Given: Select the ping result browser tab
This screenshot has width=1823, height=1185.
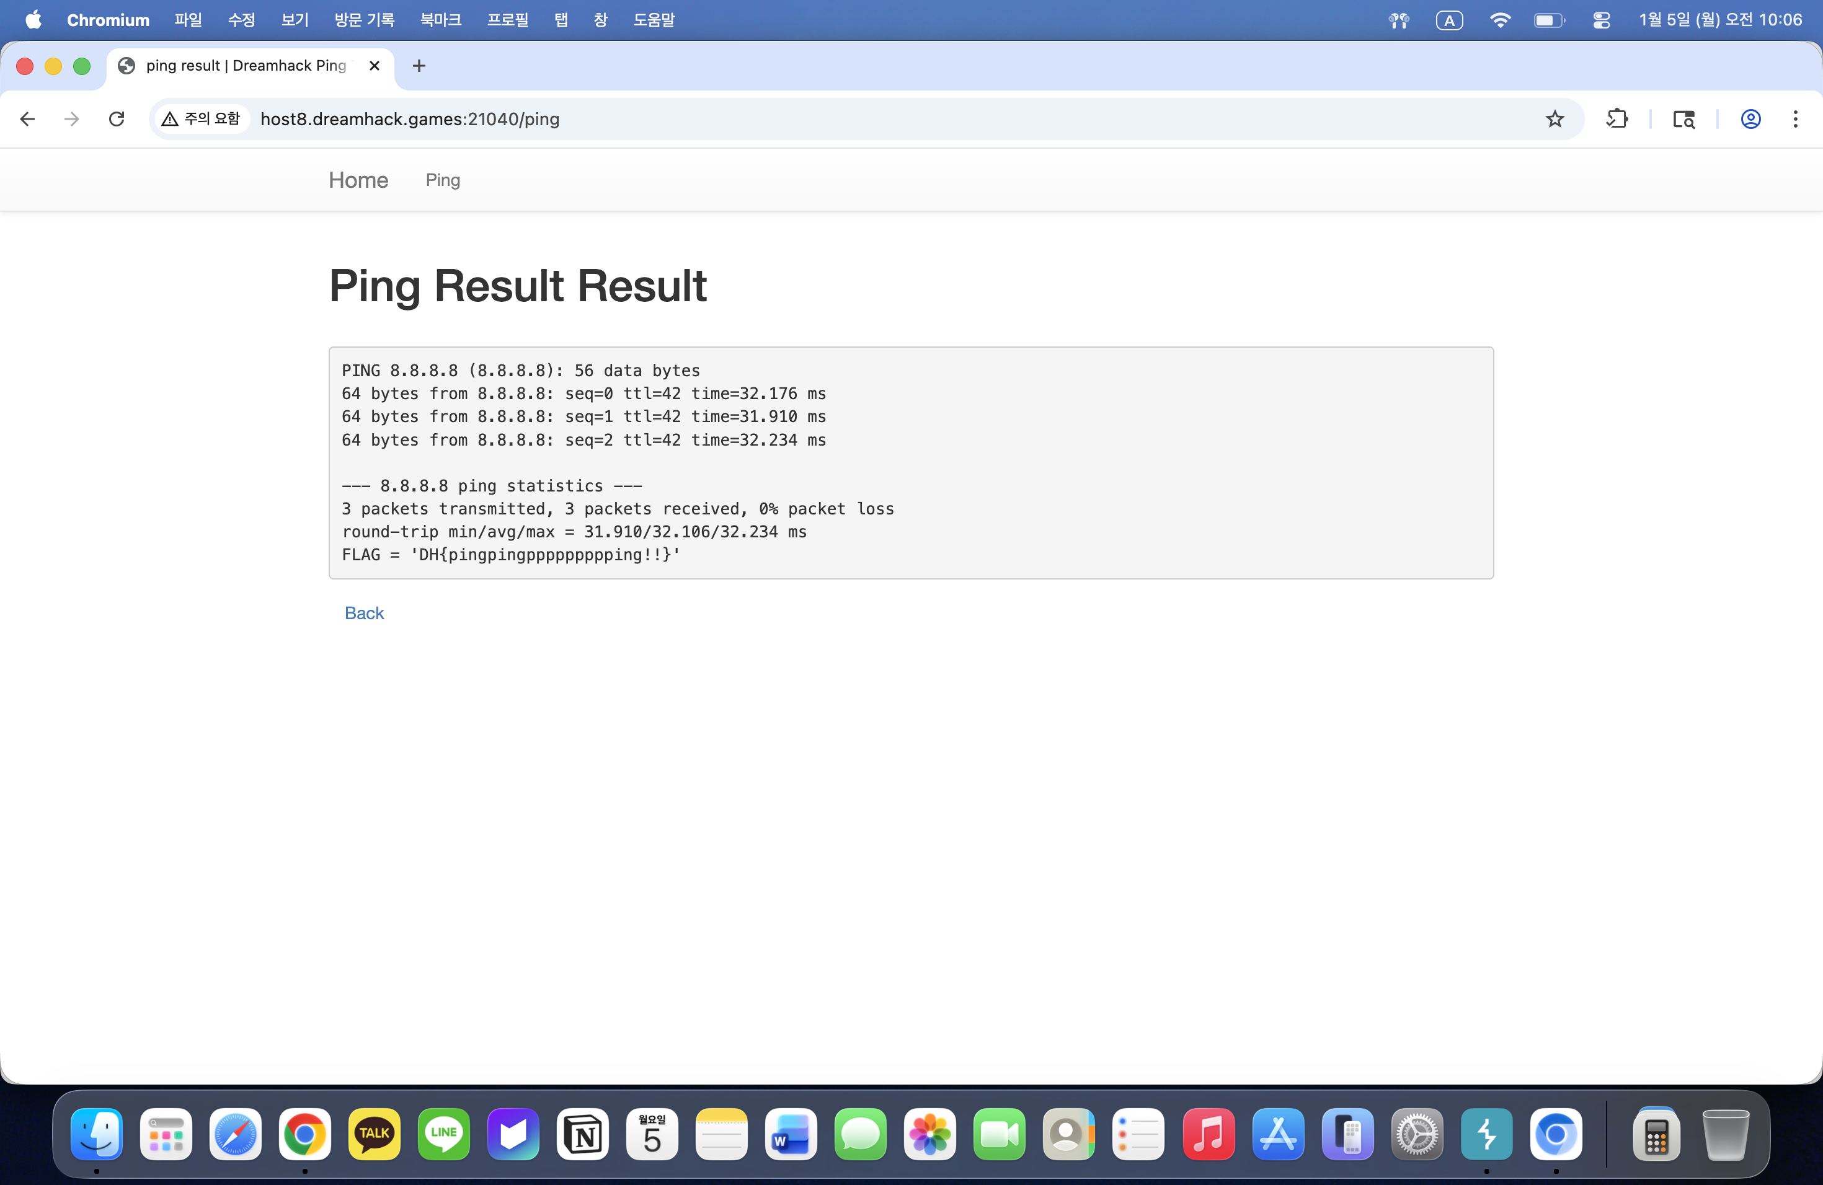Looking at the screenshot, I should [x=245, y=66].
